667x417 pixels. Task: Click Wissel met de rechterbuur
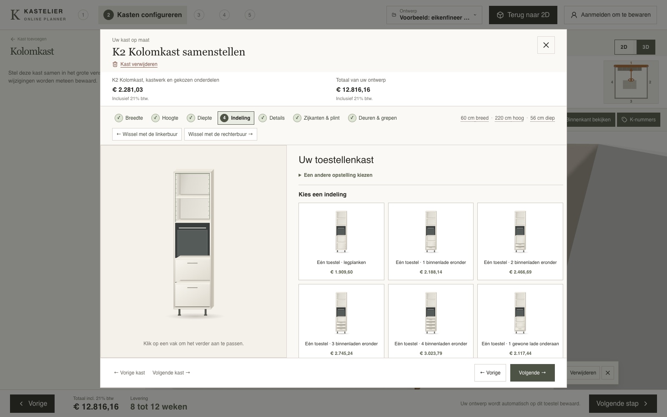(x=221, y=134)
